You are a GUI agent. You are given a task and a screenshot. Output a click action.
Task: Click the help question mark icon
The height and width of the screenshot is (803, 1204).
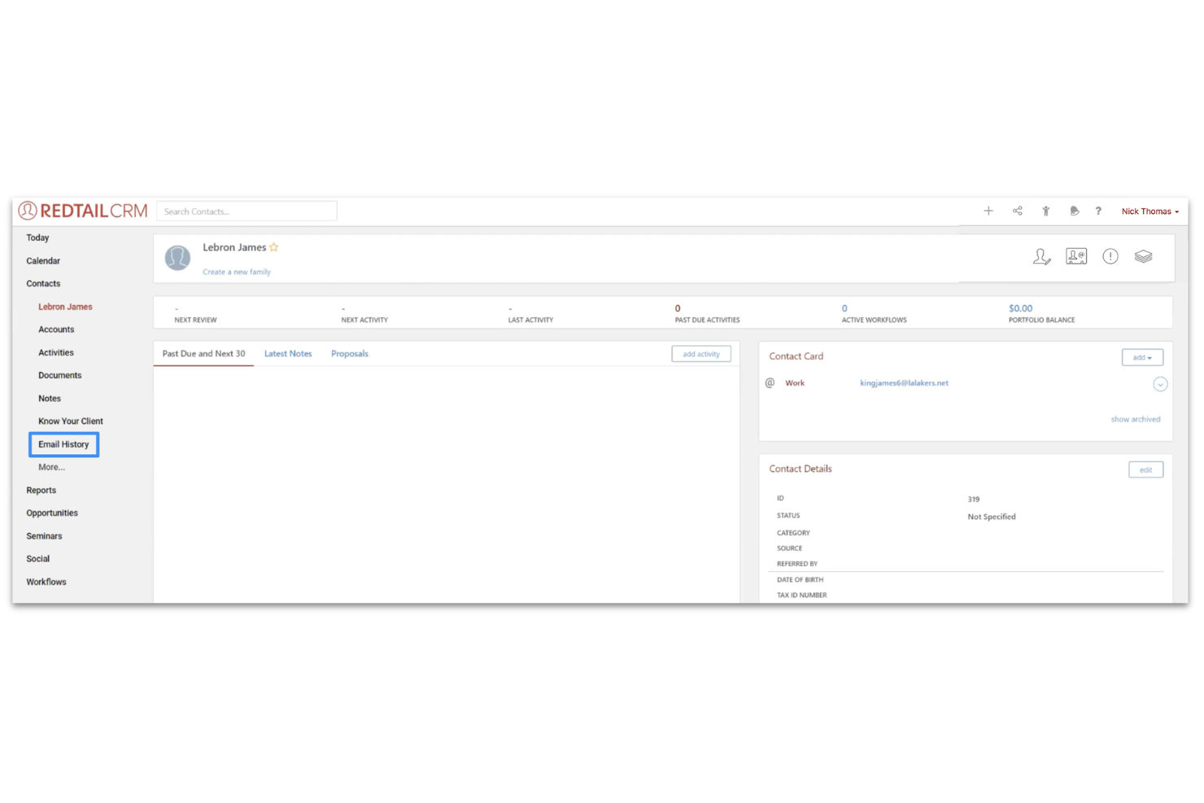(x=1097, y=211)
